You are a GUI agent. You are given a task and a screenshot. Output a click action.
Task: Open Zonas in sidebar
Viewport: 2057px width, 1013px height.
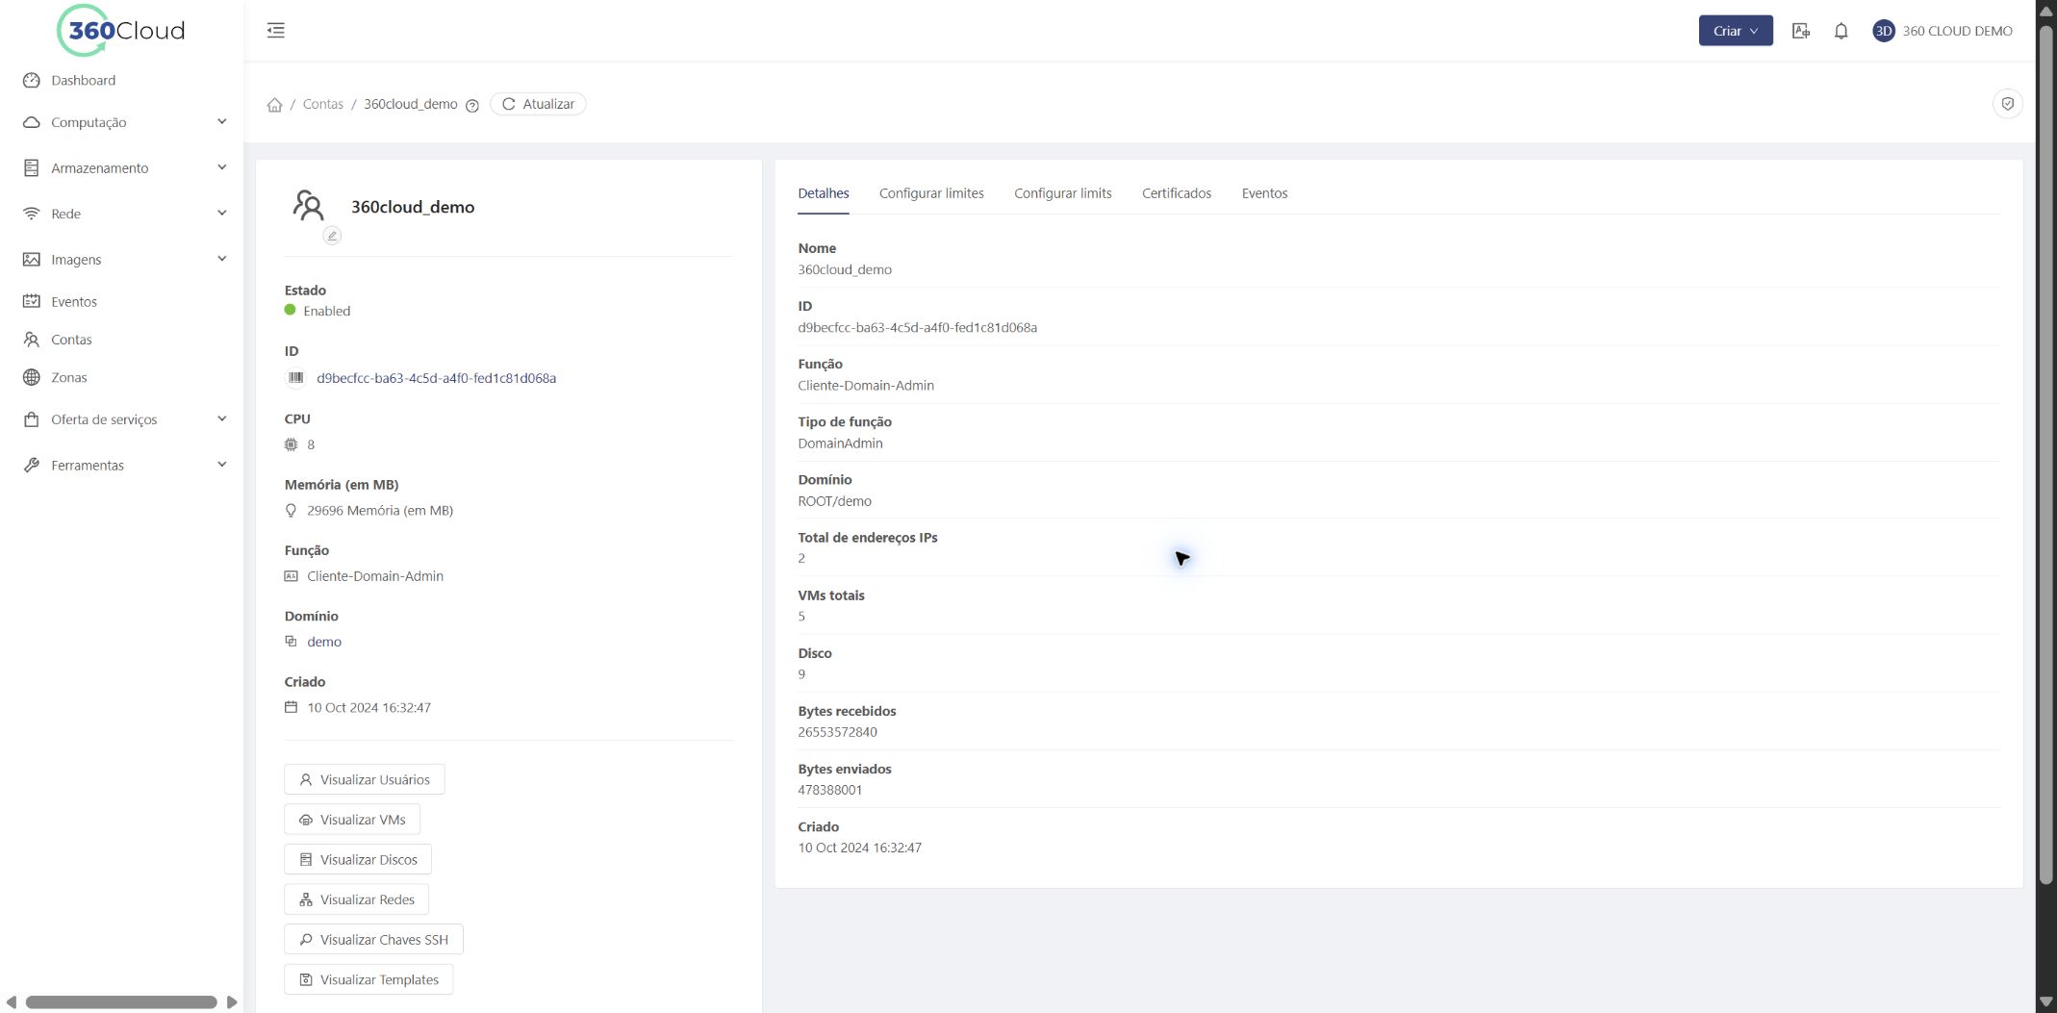[x=68, y=377]
